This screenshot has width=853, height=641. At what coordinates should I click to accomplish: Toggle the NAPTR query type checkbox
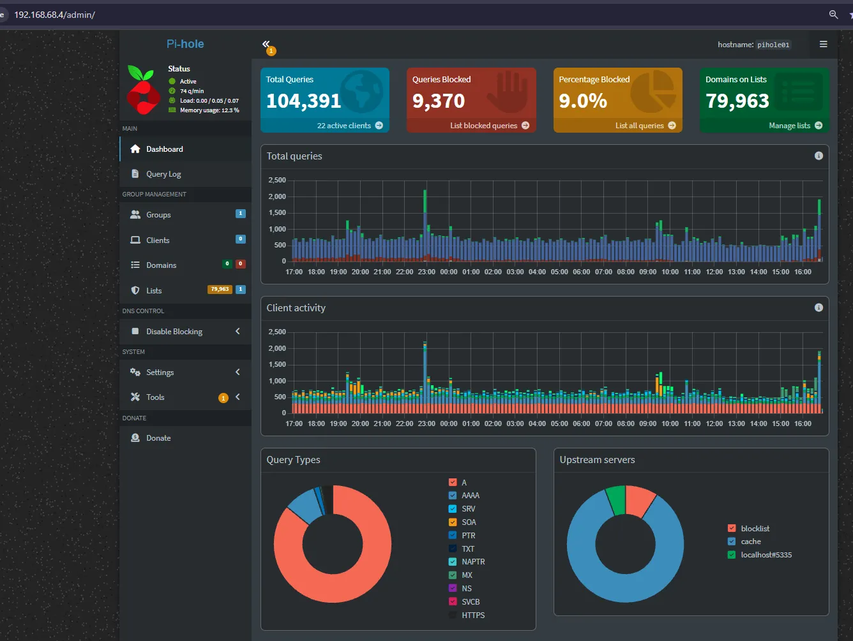pyautogui.click(x=453, y=561)
